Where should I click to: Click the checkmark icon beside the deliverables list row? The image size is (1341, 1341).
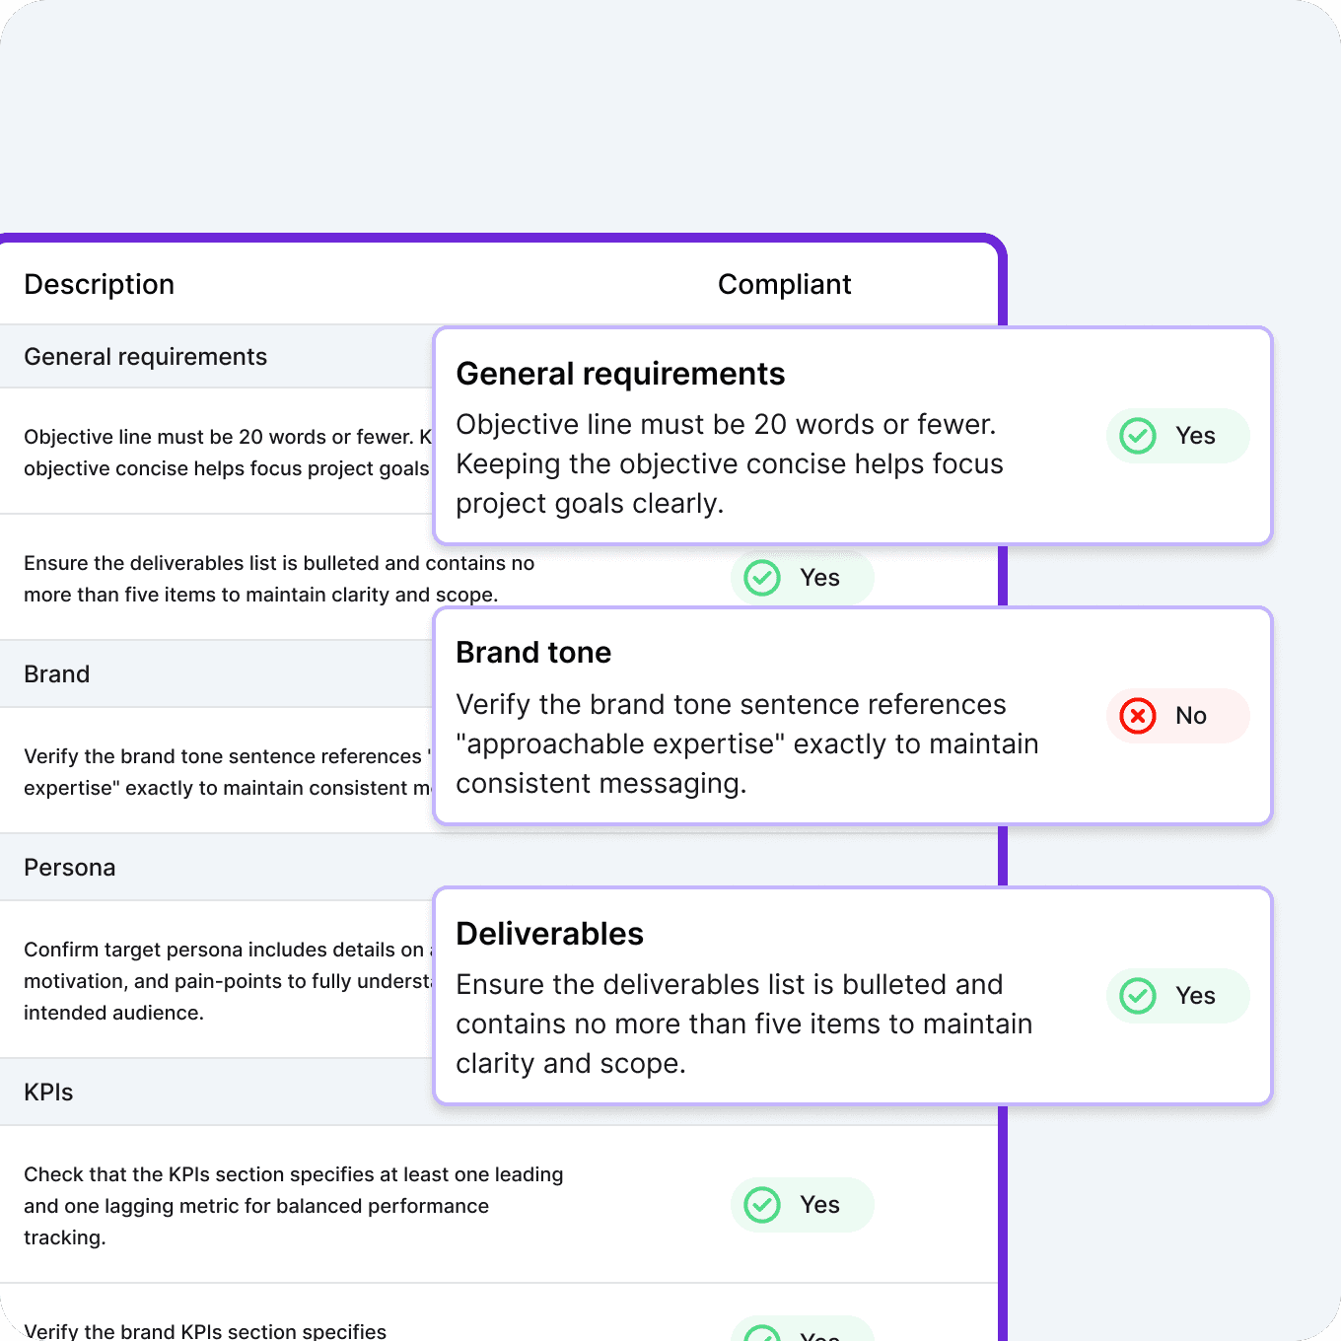[760, 578]
